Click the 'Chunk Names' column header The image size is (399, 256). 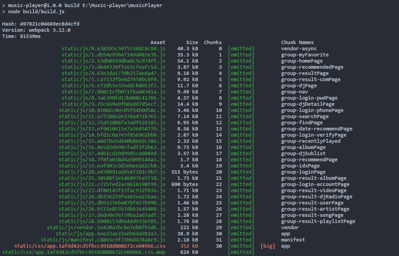[297, 43]
